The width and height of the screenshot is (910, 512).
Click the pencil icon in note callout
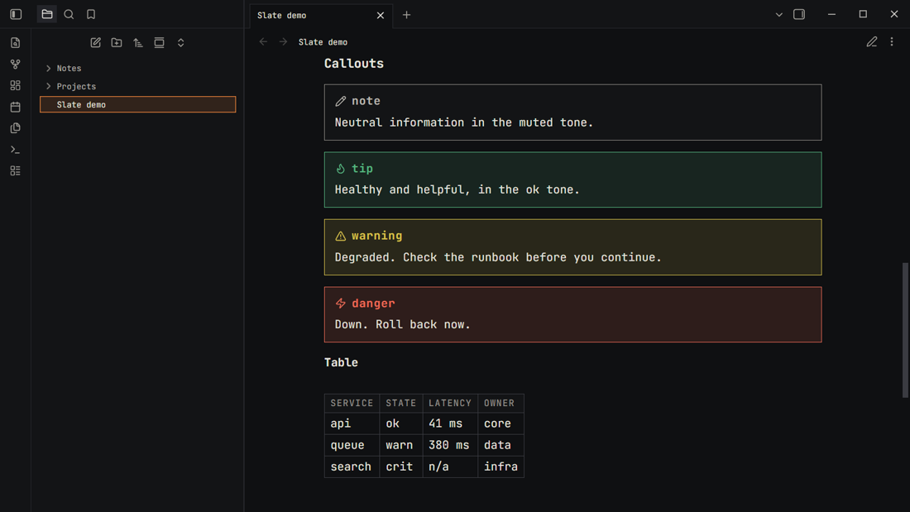[341, 102]
